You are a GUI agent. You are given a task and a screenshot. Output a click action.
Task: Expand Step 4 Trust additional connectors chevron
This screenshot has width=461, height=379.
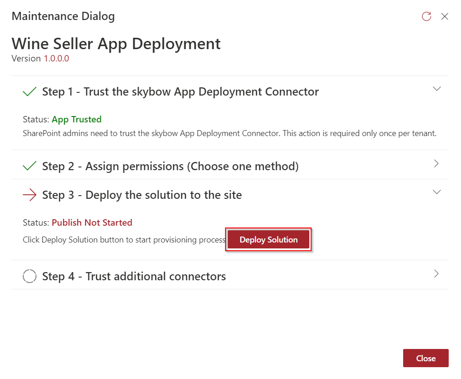(436, 273)
